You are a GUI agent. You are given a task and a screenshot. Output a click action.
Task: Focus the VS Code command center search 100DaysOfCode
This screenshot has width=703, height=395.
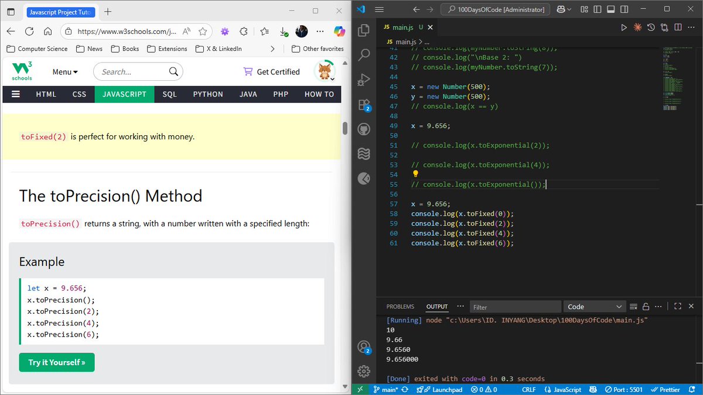[495, 9]
